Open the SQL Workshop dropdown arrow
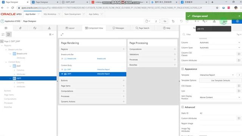The height and width of the screenshot is (136, 242). click(x=59, y=14)
